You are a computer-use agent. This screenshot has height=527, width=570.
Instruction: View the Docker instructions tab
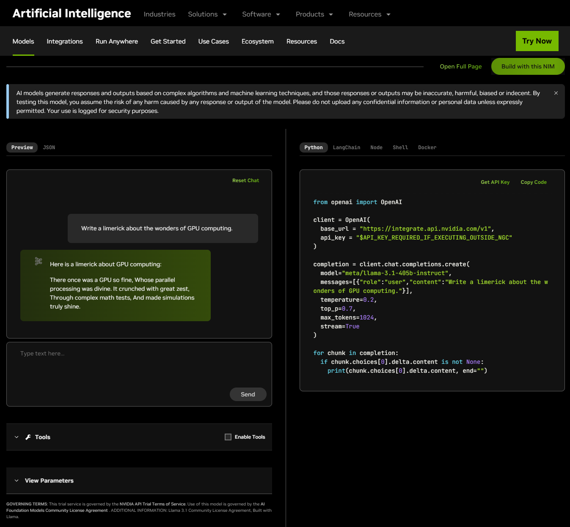(x=427, y=147)
